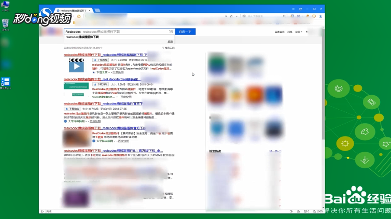The width and height of the screenshot is (391, 219).
Task: Click the speaker mute icon in status bar
Action: click(291, 211)
